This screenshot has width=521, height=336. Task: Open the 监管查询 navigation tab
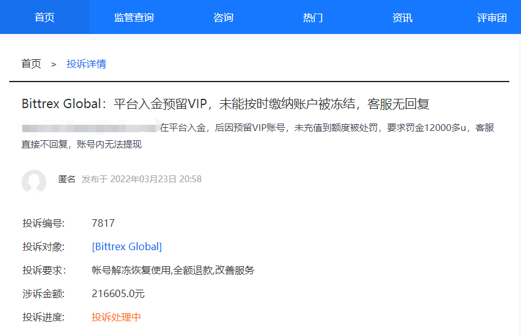pos(134,17)
